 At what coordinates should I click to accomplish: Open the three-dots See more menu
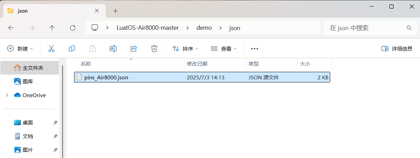[254, 49]
